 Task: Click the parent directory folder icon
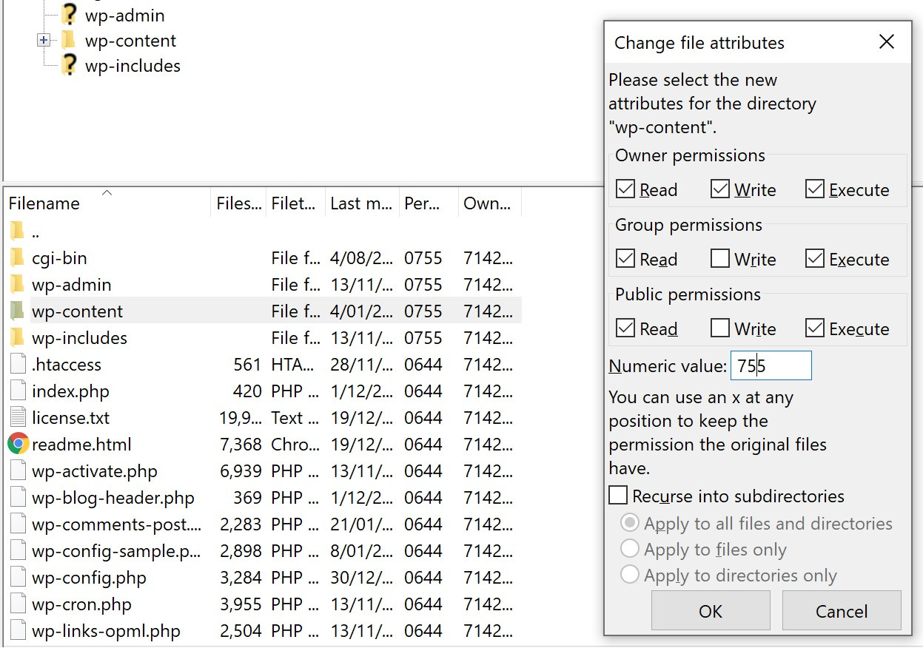(18, 232)
